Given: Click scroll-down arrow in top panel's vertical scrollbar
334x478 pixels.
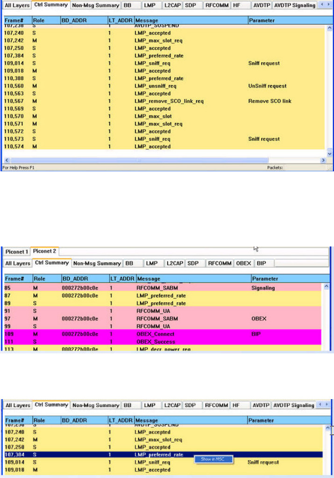Looking at the screenshot, I should [329, 153].
